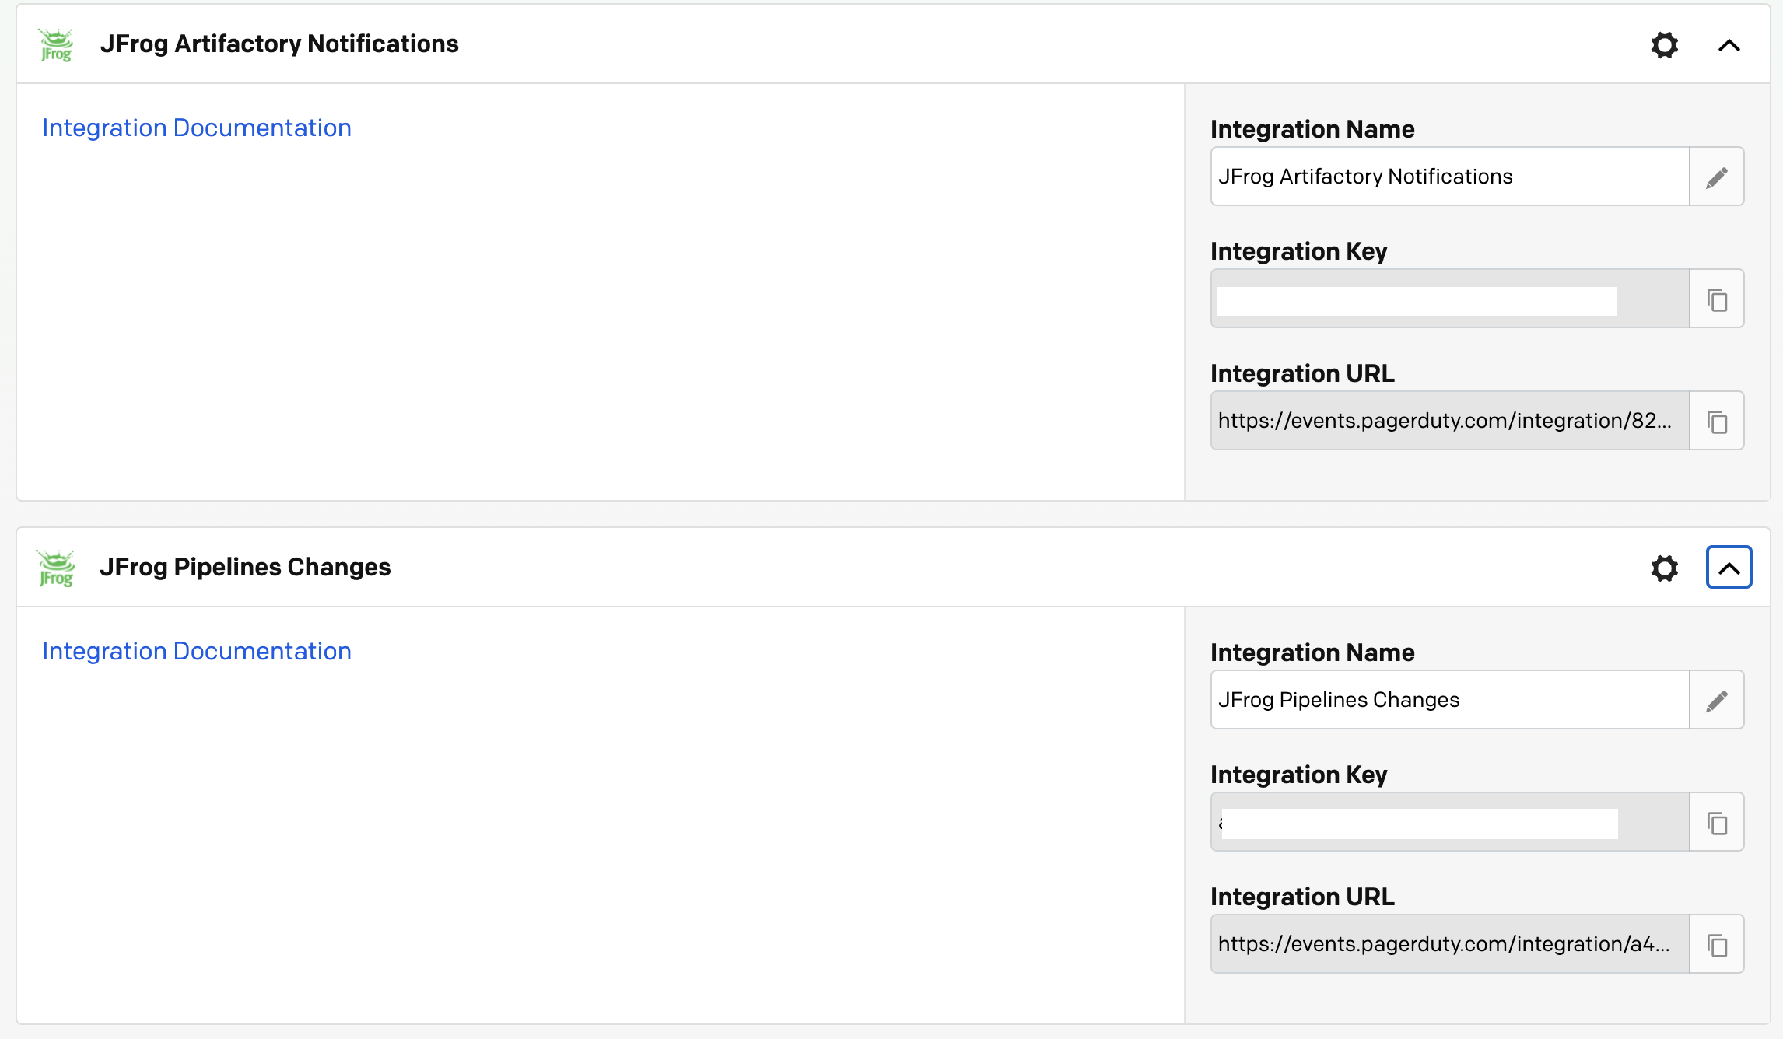1783x1039 pixels.
Task: Edit the JFrog Artifactory Notifications integration name
Action: coord(1717,177)
